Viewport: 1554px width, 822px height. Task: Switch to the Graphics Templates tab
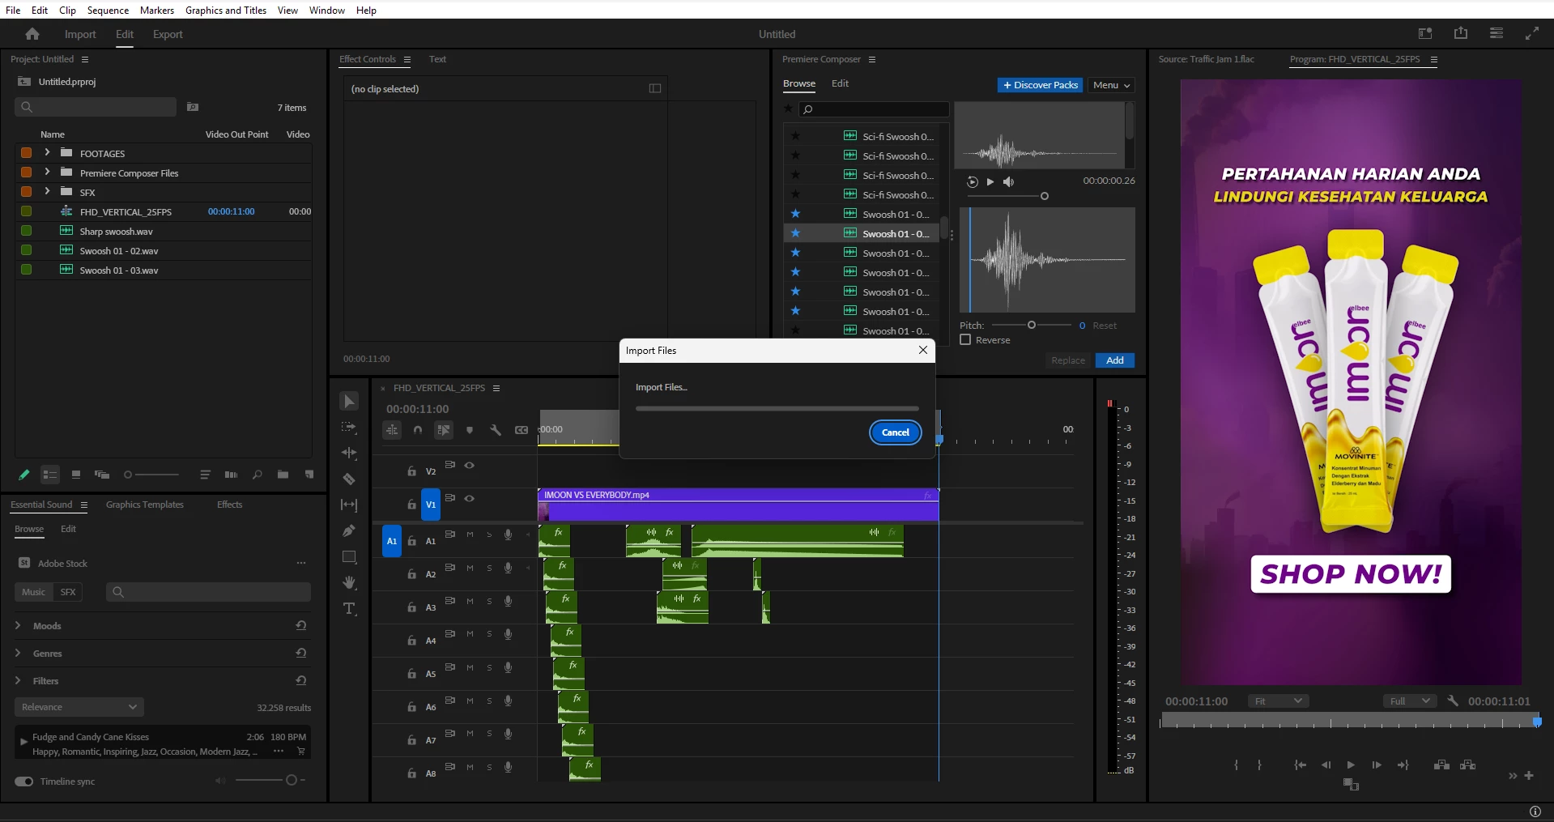click(x=145, y=505)
